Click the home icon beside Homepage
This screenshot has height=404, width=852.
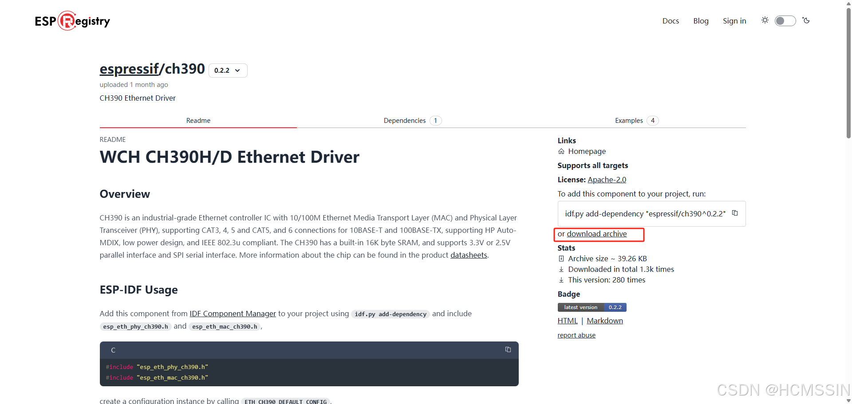pos(561,151)
